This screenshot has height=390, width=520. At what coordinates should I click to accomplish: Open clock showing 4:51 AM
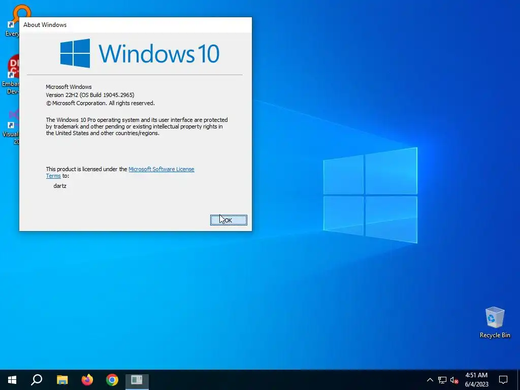pyautogui.click(x=476, y=380)
